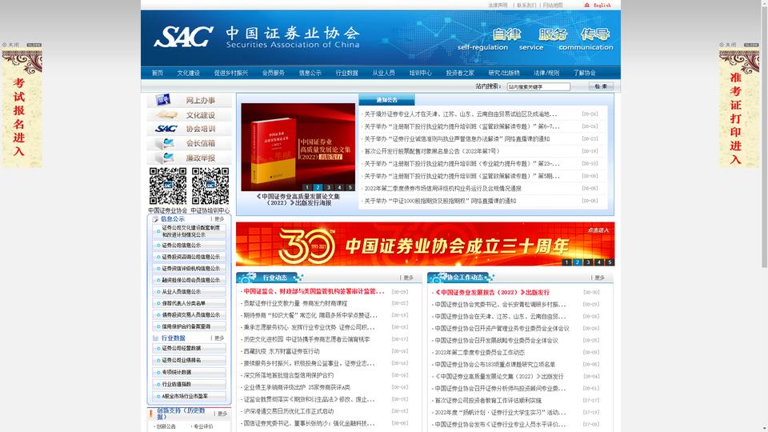Show slide 5 of 30周年 banner
768x432 pixels.
(x=610, y=262)
